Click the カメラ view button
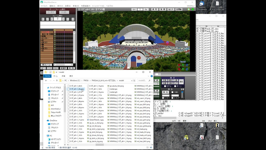Image resolution: width=266 pixels, height=150 pixels. 176,83
